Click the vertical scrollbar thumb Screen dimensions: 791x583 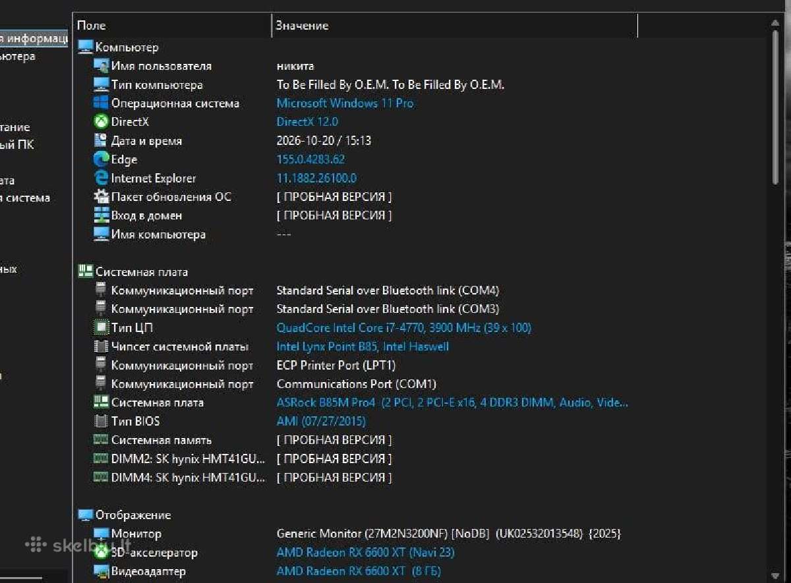click(x=776, y=109)
